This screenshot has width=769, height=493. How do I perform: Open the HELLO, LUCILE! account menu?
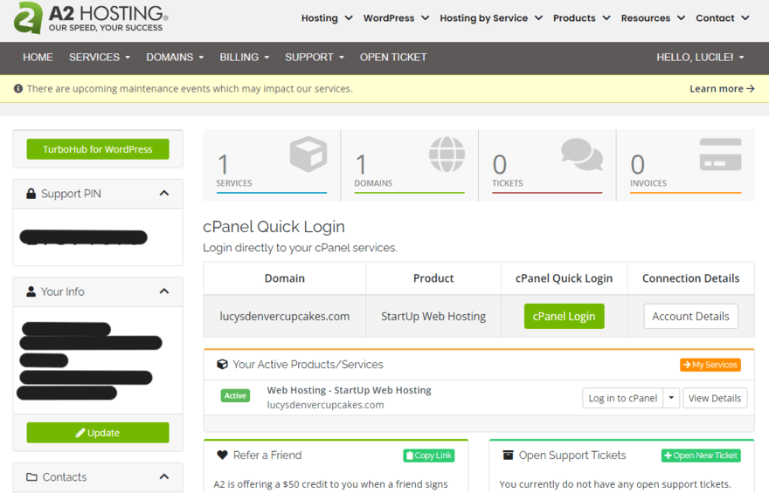(700, 58)
